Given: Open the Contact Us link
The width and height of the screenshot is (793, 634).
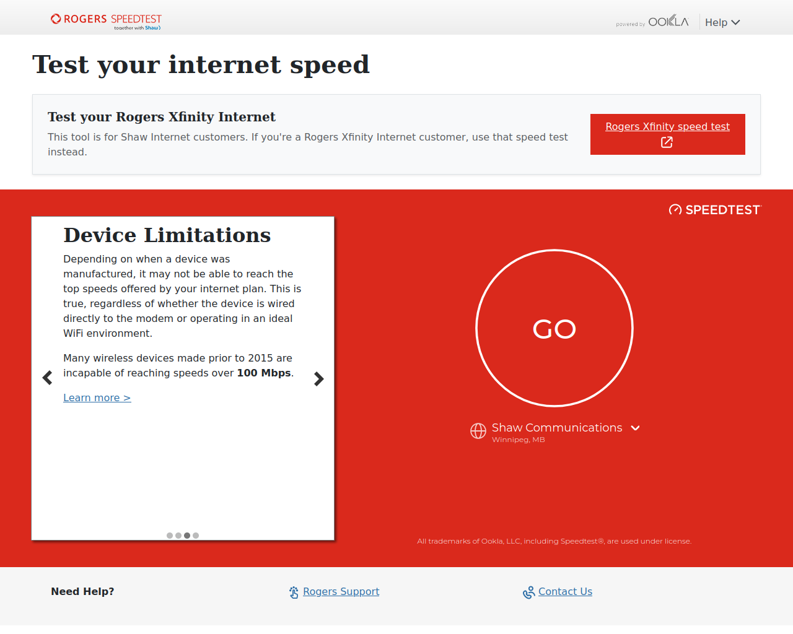Looking at the screenshot, I should tap(566, 591).
